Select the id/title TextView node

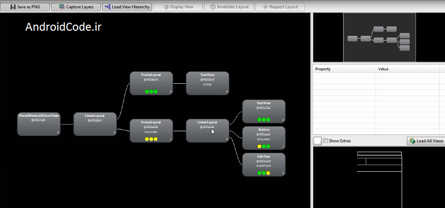[207, 83]
